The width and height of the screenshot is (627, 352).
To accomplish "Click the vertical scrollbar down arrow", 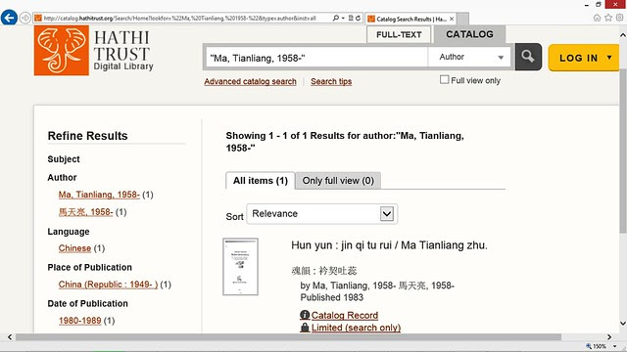I will coord(623,323).
